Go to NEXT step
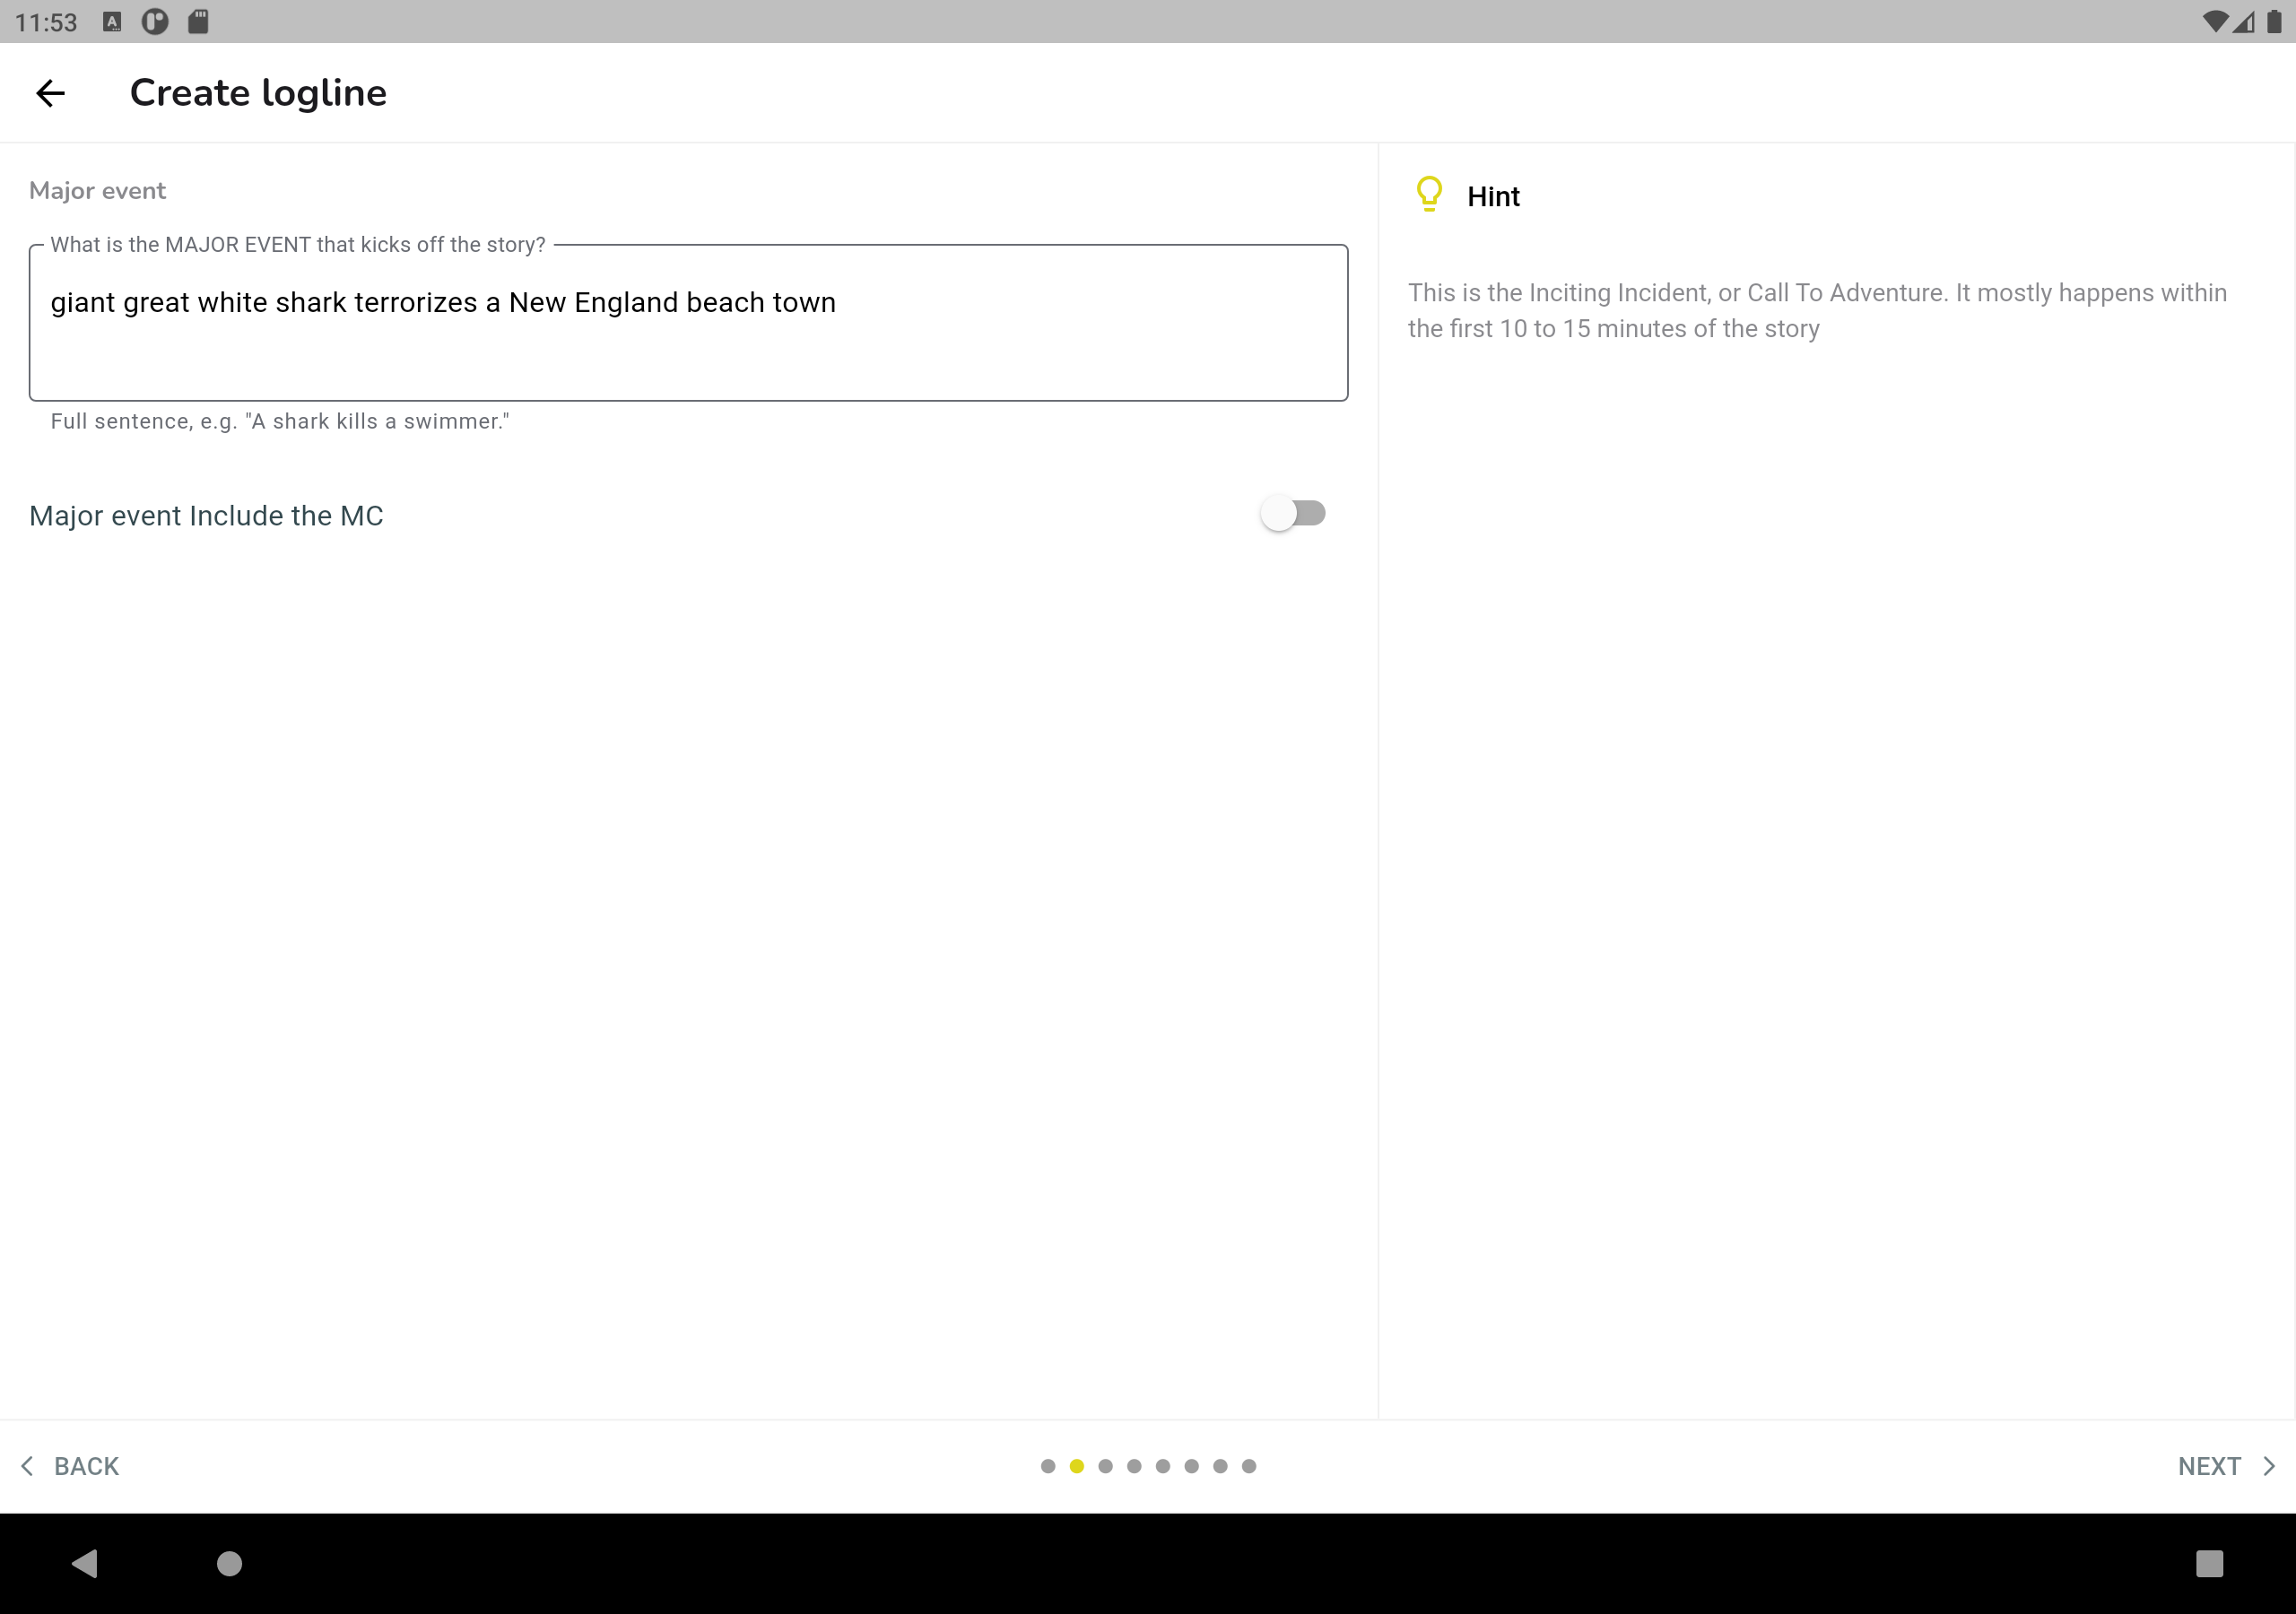Image resolution: width=2296 pixels, height=1614 pixels. (2227, 1466)
